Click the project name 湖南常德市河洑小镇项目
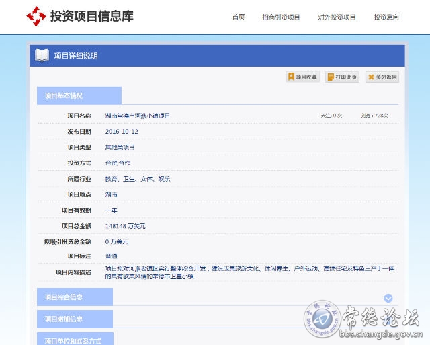This screenshot has height=345, width=430. point(137,116)
